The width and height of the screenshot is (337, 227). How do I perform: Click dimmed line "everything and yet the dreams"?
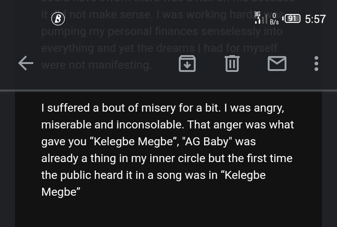[159, 48]
